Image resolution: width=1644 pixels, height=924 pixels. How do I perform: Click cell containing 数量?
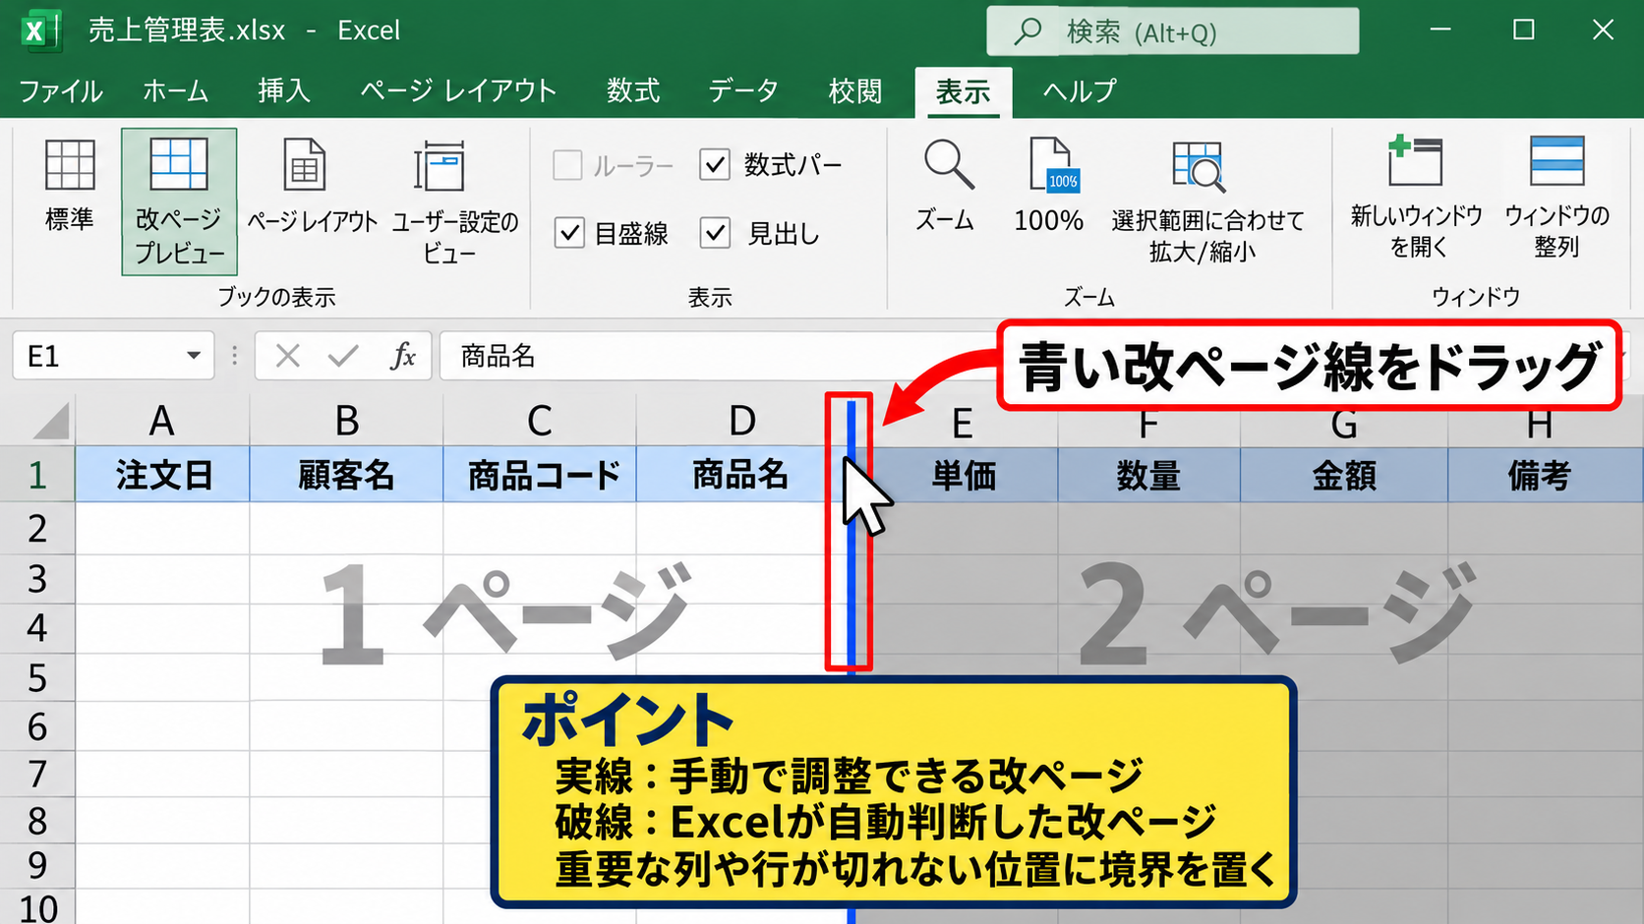tap(1148, 476)
